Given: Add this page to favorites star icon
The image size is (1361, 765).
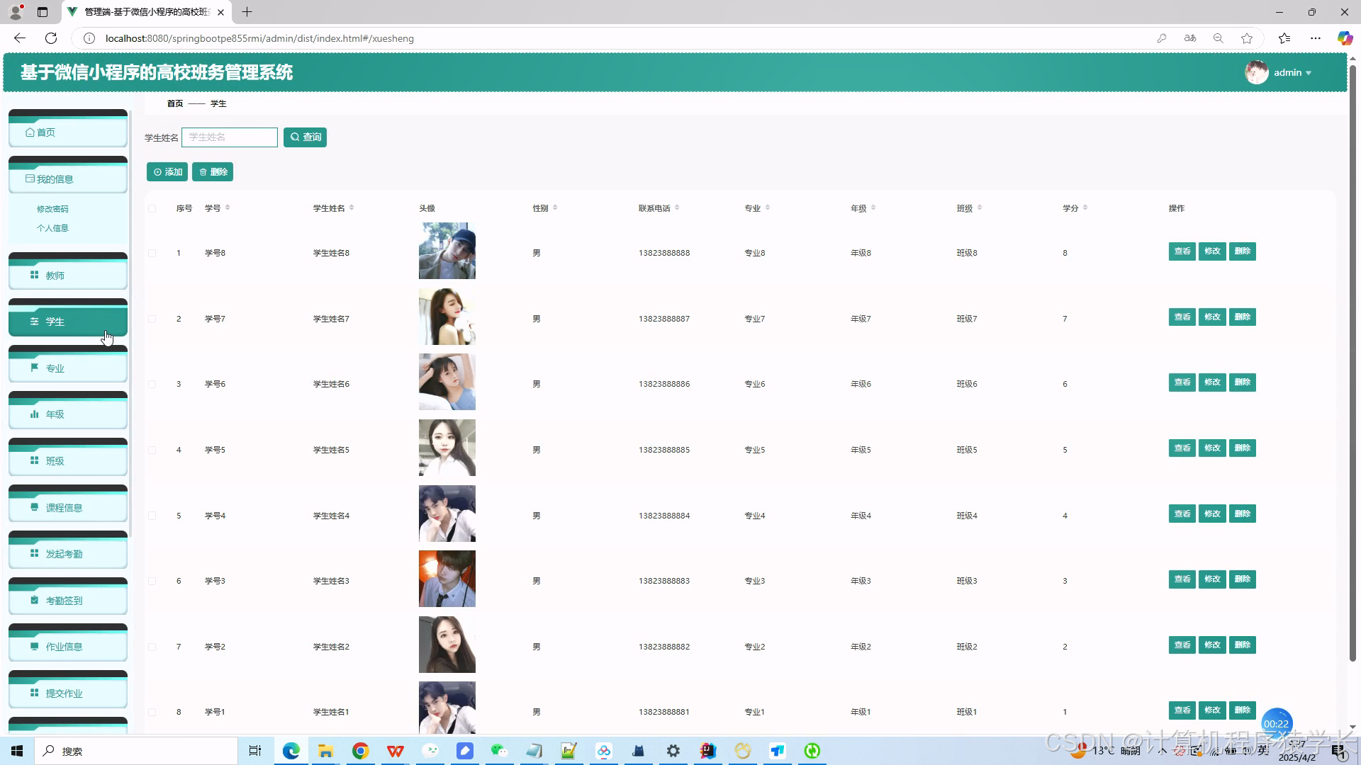Looking at the screenshot, I should (1247, 38).
